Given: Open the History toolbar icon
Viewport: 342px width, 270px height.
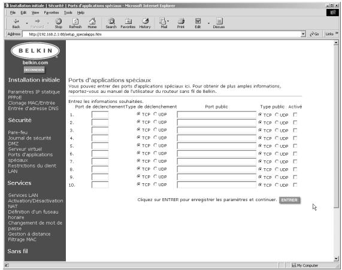Looking at the screenshot, I should click(x=145, y=23).
